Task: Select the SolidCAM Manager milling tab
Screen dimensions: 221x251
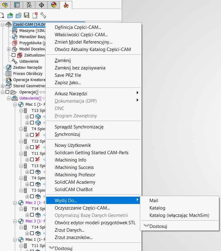Action: pyautogui.click(x=66, y=5)
